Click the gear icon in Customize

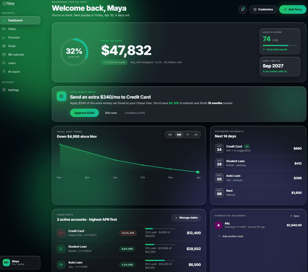[255, 9]
